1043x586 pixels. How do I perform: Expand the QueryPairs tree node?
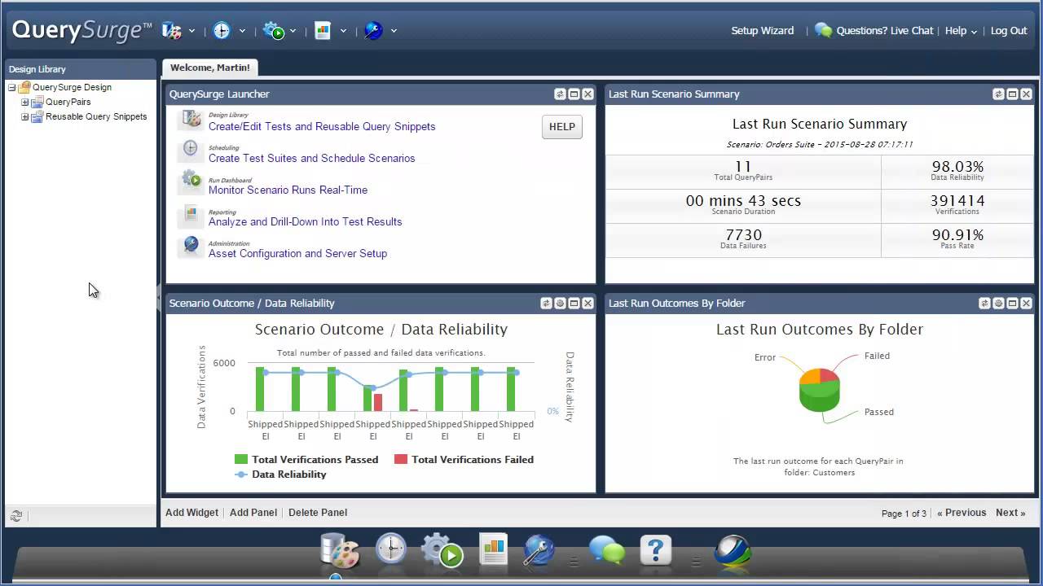tap(24, 102)
